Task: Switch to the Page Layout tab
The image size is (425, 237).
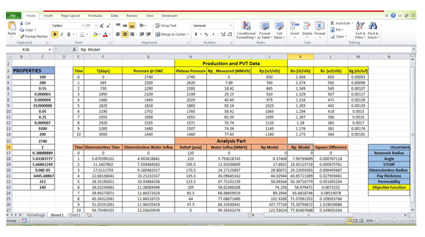Action: coord(71,16)
